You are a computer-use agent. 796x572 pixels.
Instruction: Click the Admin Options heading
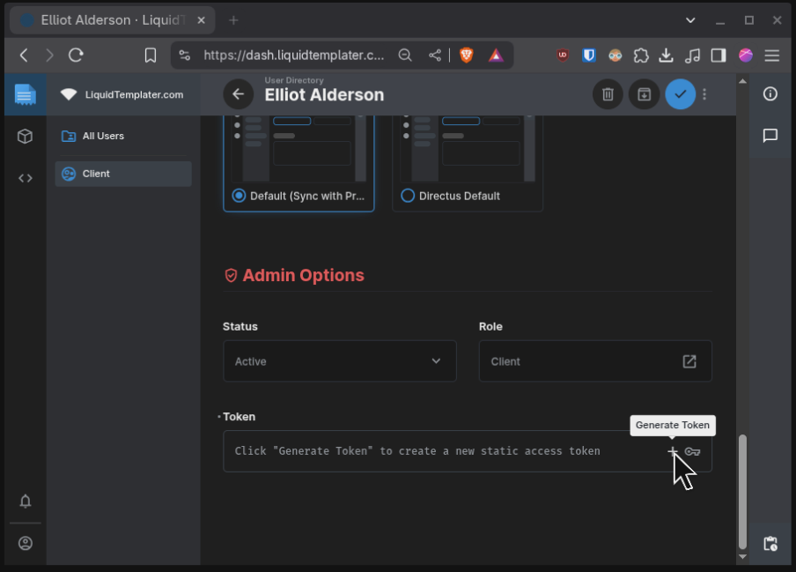pos(304,275)
